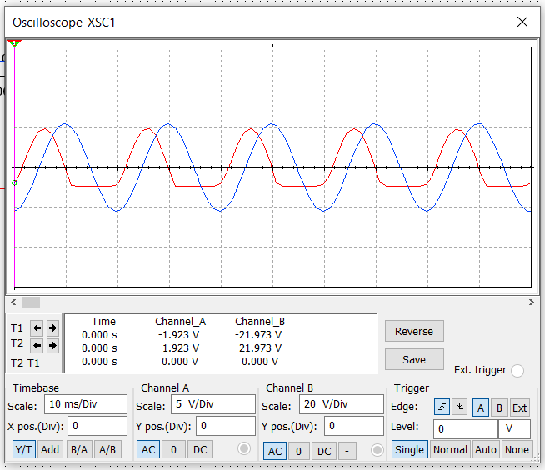Switch to Add display mode
545x470 pixels.
click(50, 449)
